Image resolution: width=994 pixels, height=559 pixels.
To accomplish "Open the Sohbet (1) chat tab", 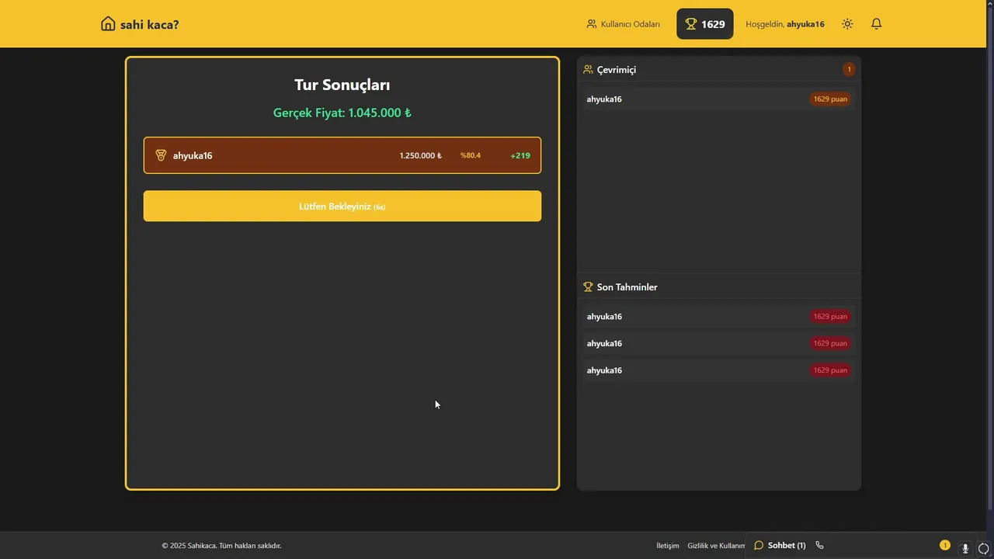I will [780, 545].
